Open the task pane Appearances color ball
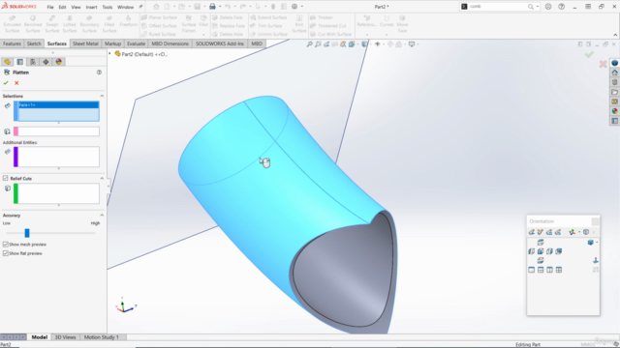This screenshot has height=348, width=620. pos(614,111)
